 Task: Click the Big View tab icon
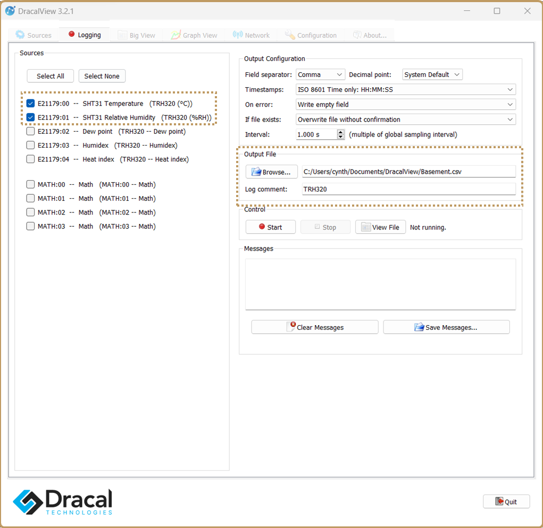coord(122,35)
